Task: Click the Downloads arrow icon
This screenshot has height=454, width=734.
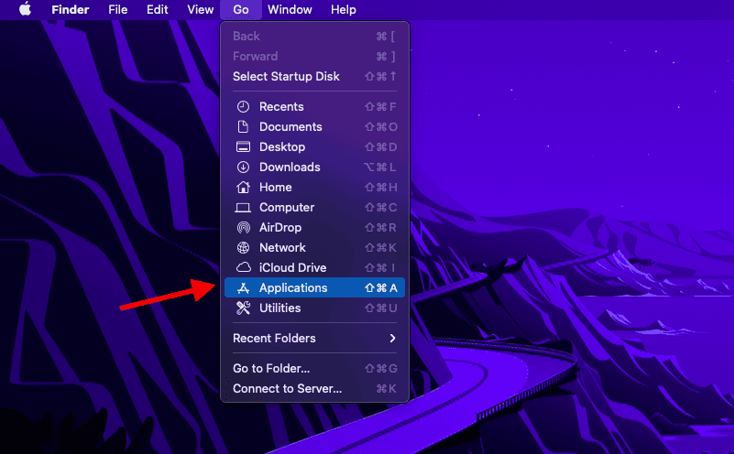Action: tap(243, 168)
